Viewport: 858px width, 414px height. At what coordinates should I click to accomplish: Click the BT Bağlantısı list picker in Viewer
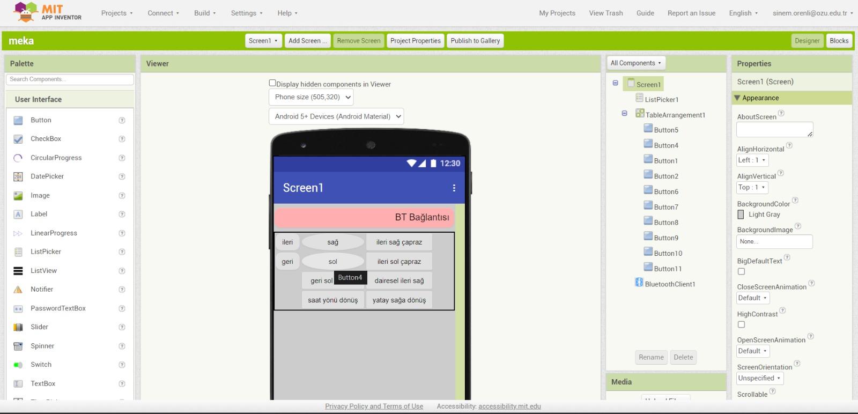[x=364, y=217]
